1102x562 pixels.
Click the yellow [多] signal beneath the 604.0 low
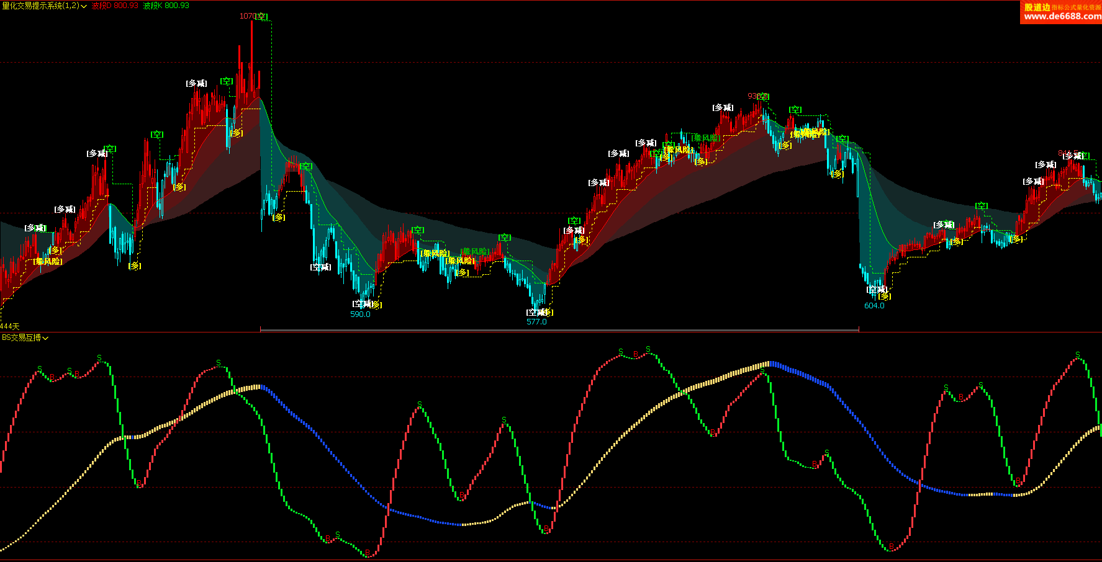(x=884, y=297)
